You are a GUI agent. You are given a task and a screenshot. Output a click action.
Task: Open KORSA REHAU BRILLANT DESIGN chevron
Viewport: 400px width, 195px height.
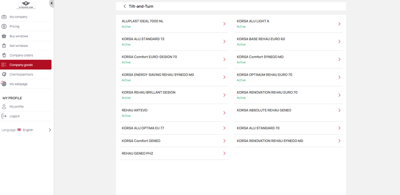tap(225, 95)
